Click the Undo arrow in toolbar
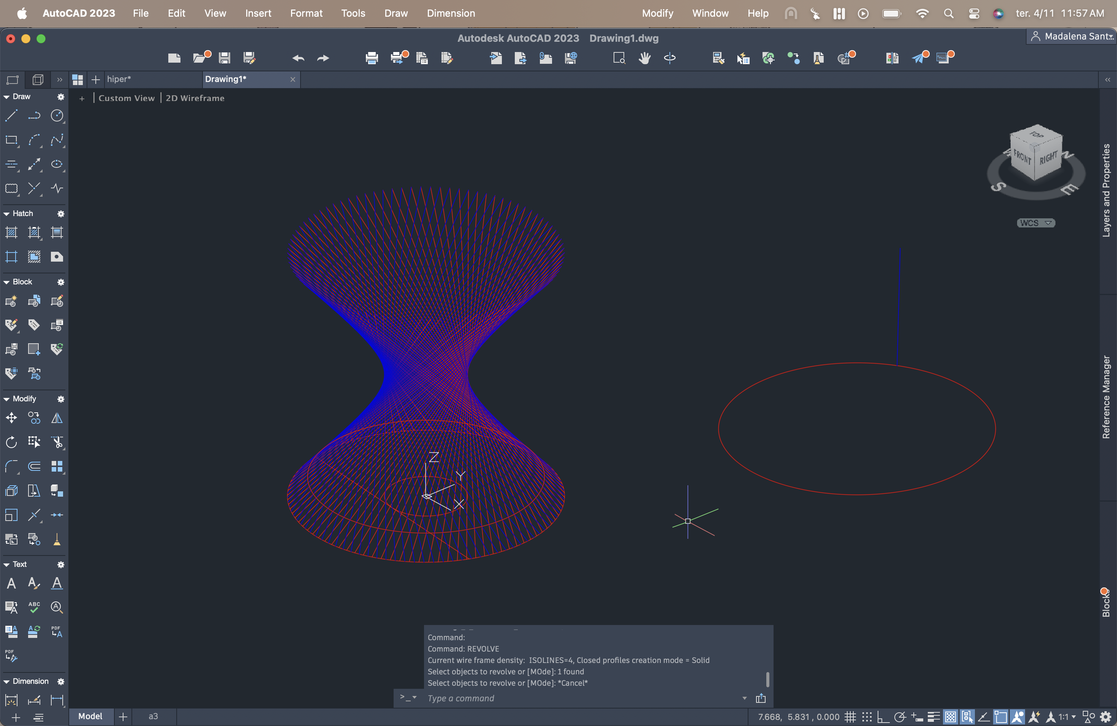The image size is (1117, 726). pyautogui.click(x=298, y=58)
